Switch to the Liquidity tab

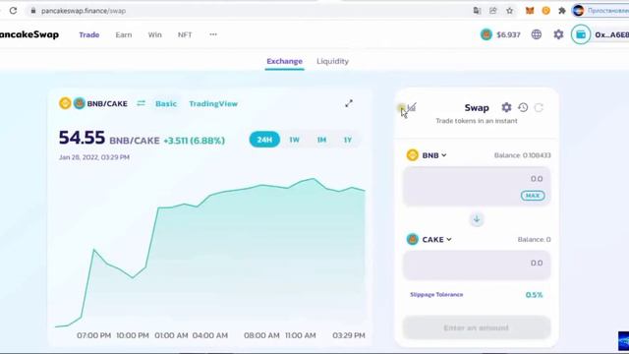click(332, 61)
